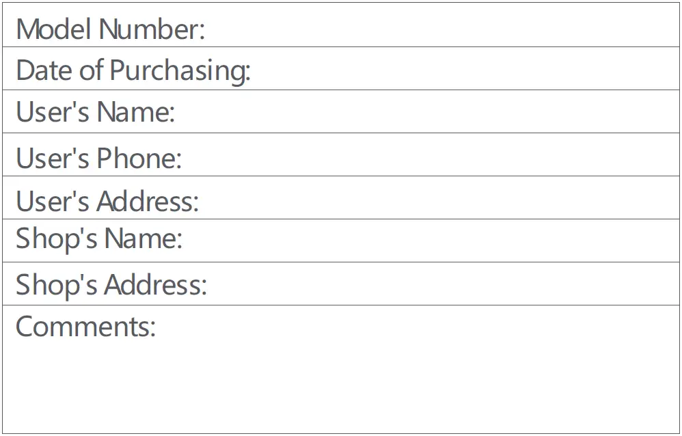The height and width of the screenshot is (436, 682).
Task: Click empty space beneath the Comments label
Action: pos(205,390)
